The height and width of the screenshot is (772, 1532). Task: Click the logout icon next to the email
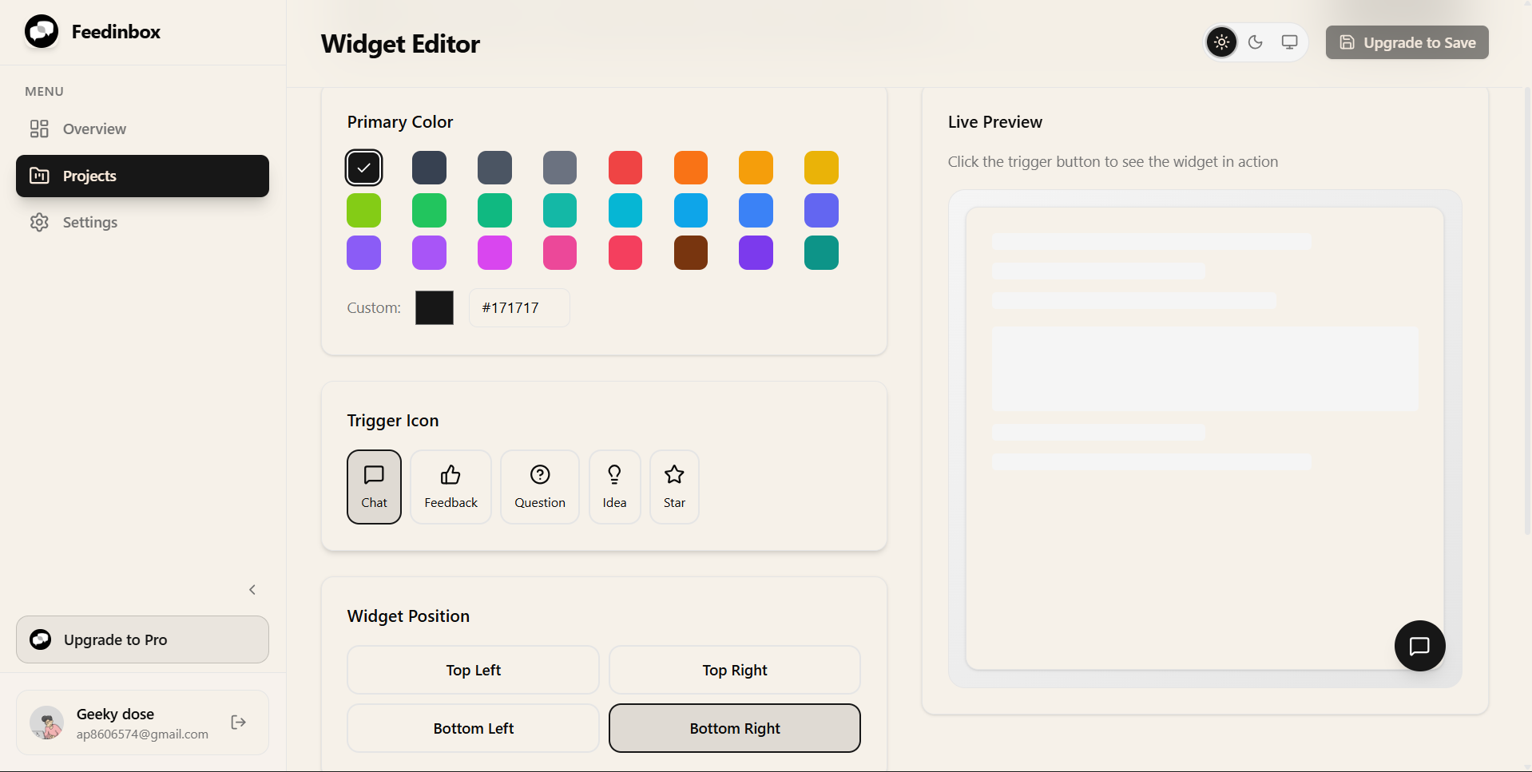point(237,722)
